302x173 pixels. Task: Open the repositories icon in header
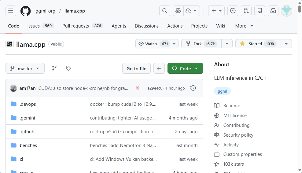(x=260, y=11)
